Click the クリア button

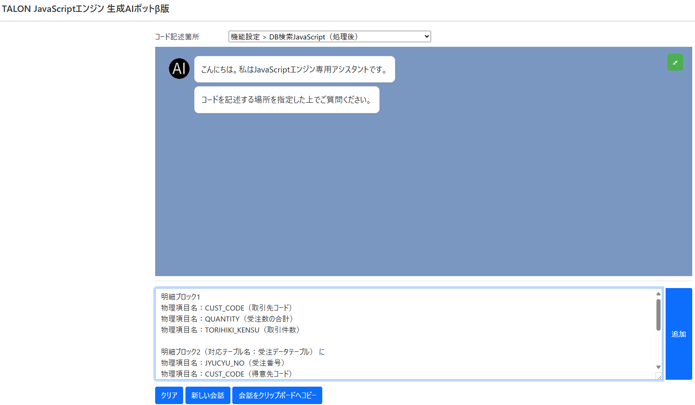[x=169, y=395]
